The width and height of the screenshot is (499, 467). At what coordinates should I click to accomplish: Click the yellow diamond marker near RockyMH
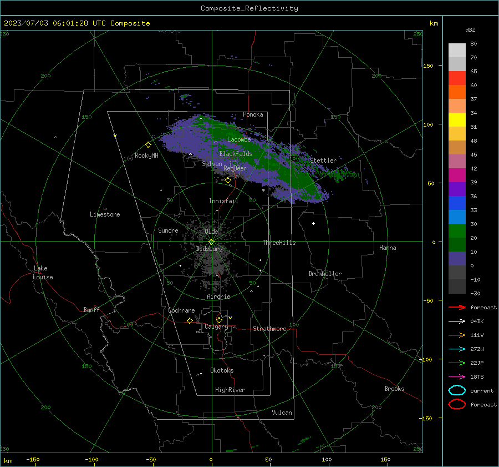click(148, 145)
